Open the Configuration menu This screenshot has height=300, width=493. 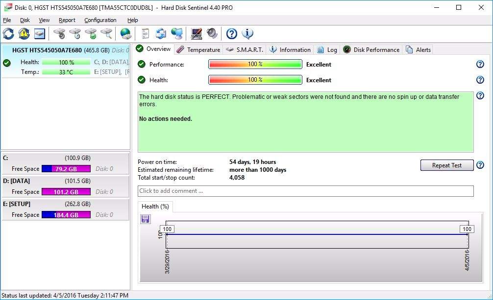coord(100,20)
